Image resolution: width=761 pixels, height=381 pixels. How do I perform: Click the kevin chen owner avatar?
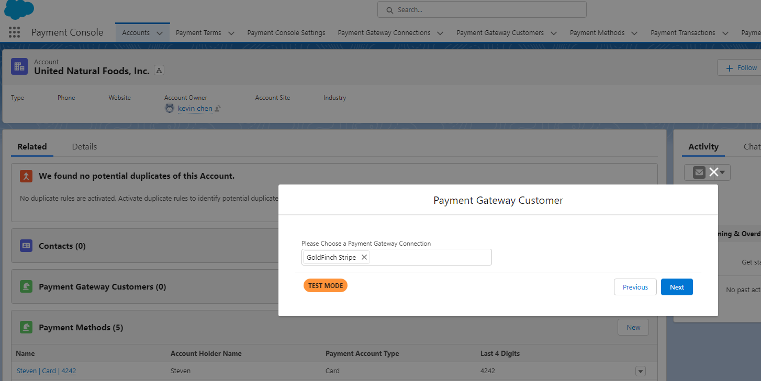pos(170,108)
